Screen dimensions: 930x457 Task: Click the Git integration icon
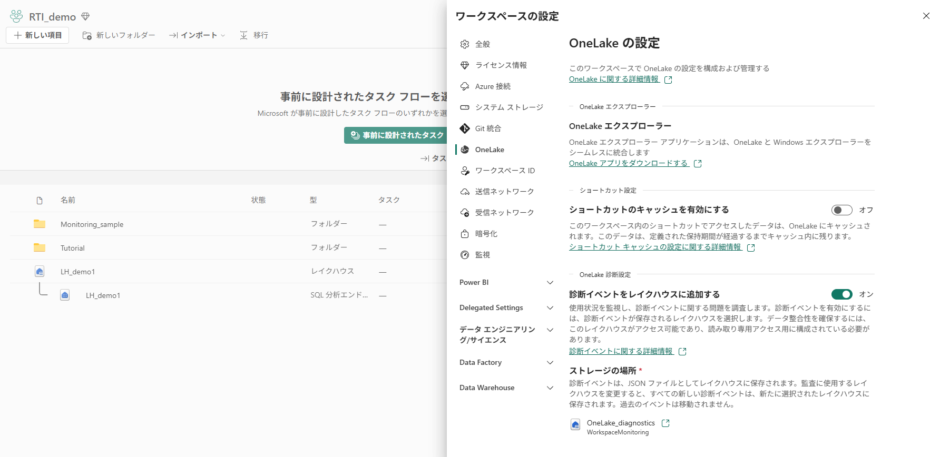coord(465,128)
